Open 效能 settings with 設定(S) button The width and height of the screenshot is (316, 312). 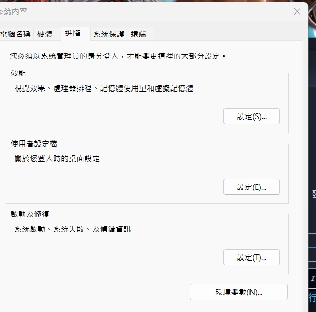(x=251, y=116)
